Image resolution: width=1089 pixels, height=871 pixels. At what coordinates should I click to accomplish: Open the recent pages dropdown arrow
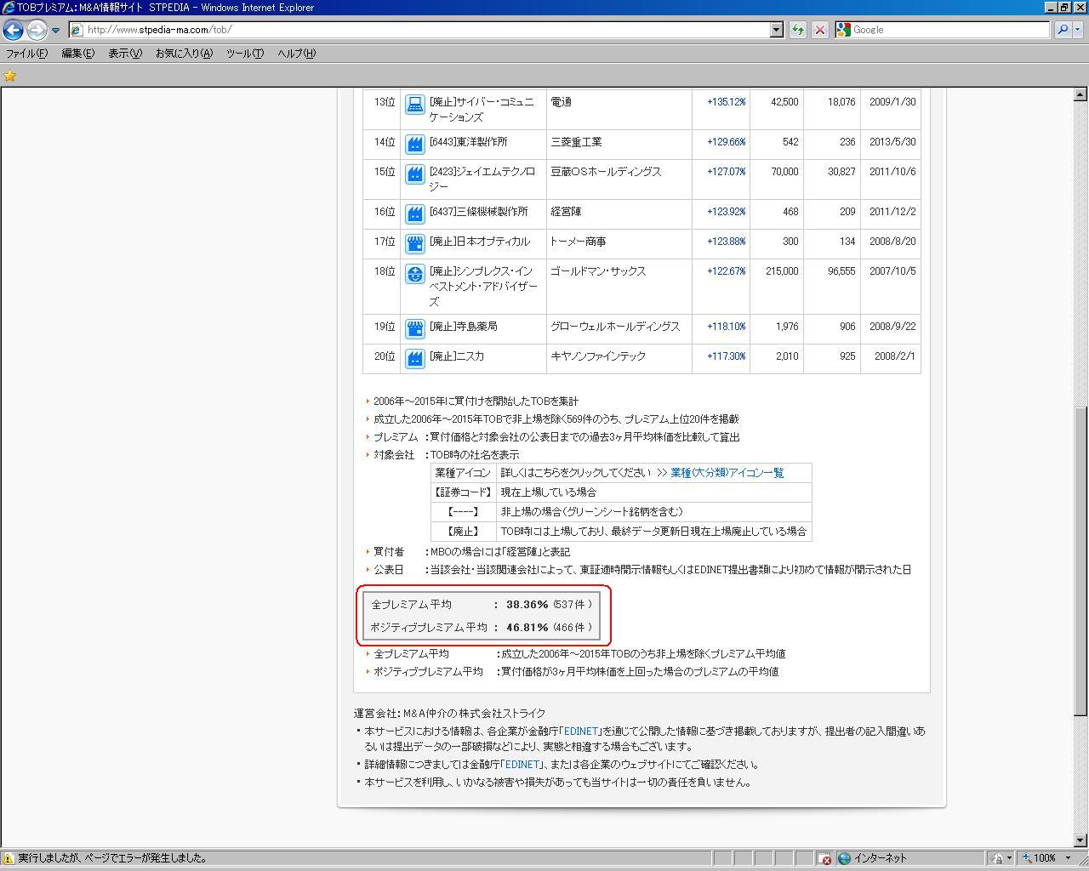point(56,30)
